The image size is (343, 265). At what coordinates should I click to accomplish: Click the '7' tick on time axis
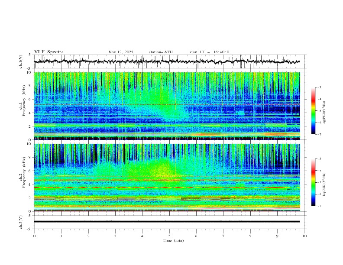coord(223,236)
